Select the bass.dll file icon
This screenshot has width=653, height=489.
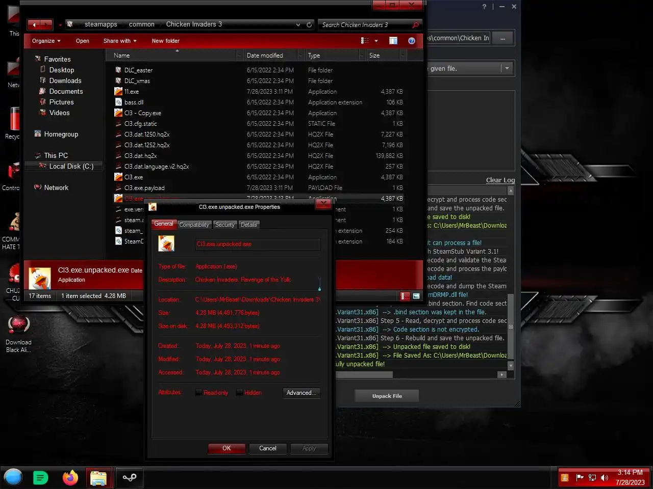click(x=118, y=102)
